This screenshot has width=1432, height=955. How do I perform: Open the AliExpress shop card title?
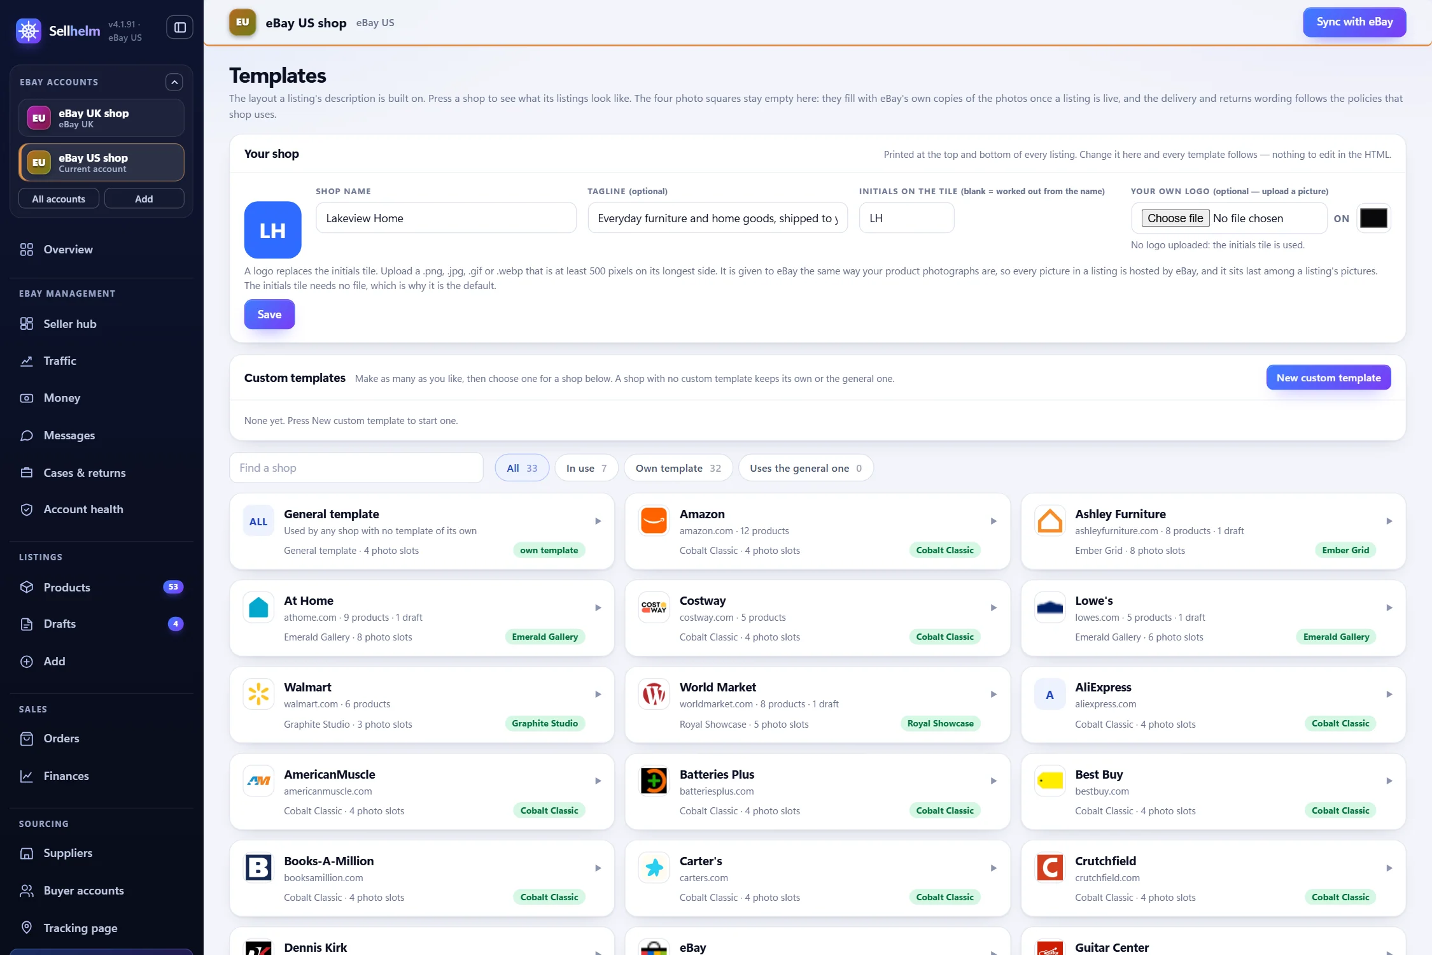(1103, 688)
